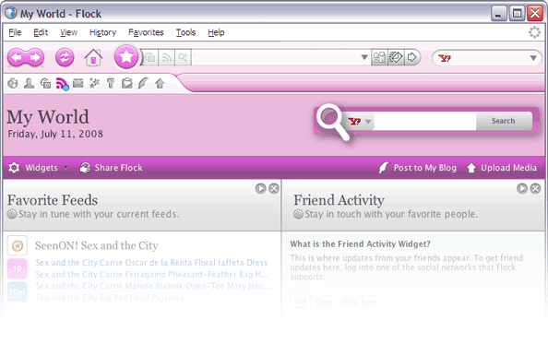
Task: Click 'What is the Friend Activity Widget?' heading
Action: pyautogui.click(x=360, y=244)
